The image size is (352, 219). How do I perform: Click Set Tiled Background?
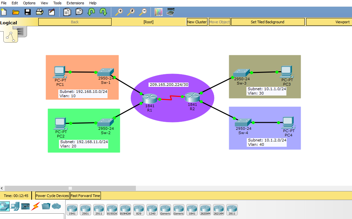pos(268,22)
